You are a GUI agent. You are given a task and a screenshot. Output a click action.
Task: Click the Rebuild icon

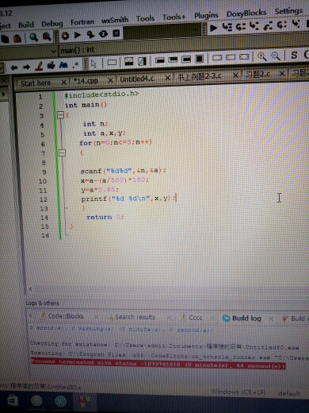(x=103, y=34)
